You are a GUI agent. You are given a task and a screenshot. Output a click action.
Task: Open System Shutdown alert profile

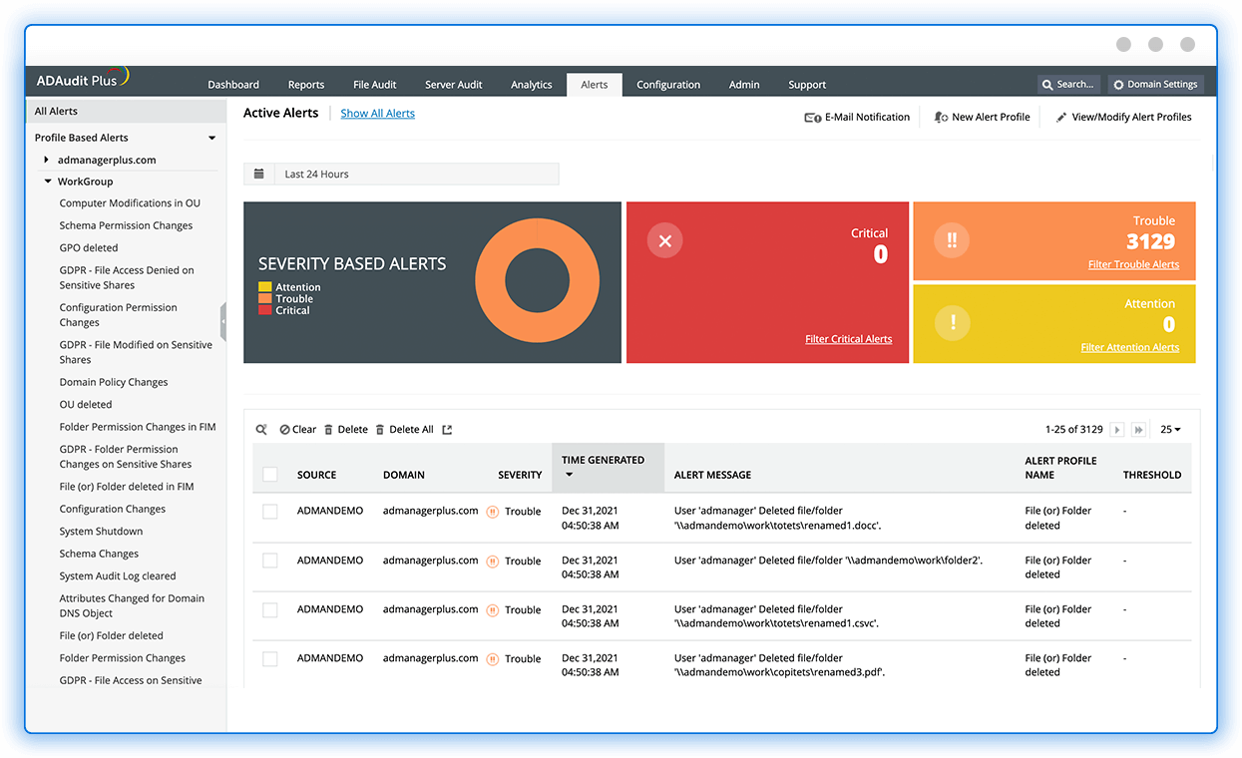(101, 532)
